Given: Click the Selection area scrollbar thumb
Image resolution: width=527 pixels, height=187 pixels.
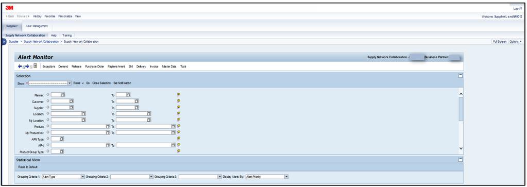Looking at the screenshot, I should pos(461,109).
